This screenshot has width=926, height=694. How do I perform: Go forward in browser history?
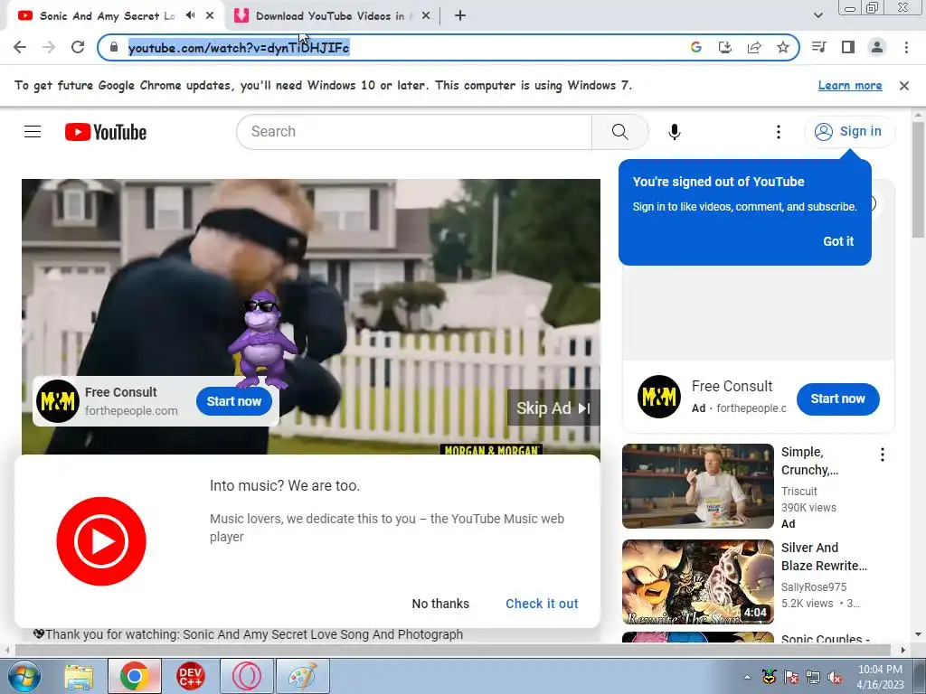[49, 47]
